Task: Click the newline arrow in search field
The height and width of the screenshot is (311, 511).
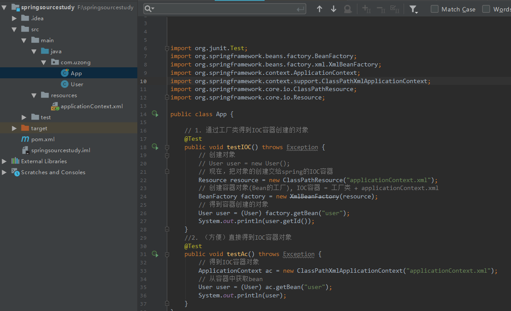Action: click(x=301, y=9)
